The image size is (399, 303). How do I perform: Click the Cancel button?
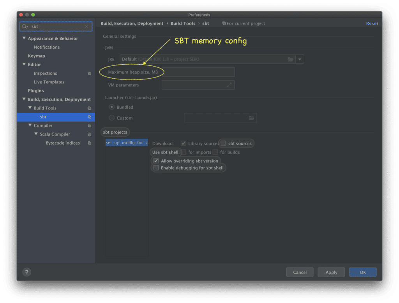(x=300, y=272)
